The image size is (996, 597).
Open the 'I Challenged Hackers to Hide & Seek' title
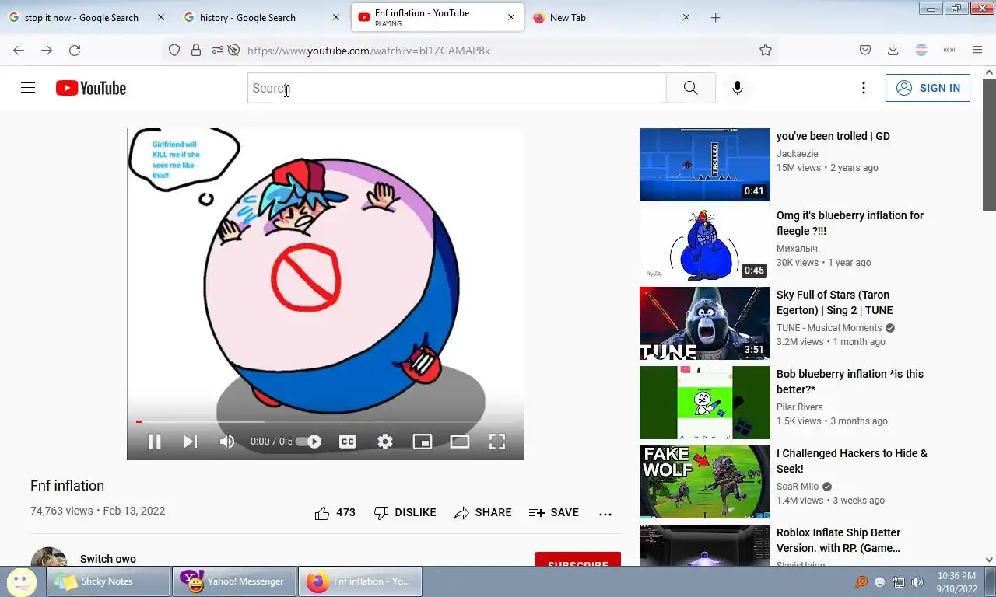(x=852, y=461)
